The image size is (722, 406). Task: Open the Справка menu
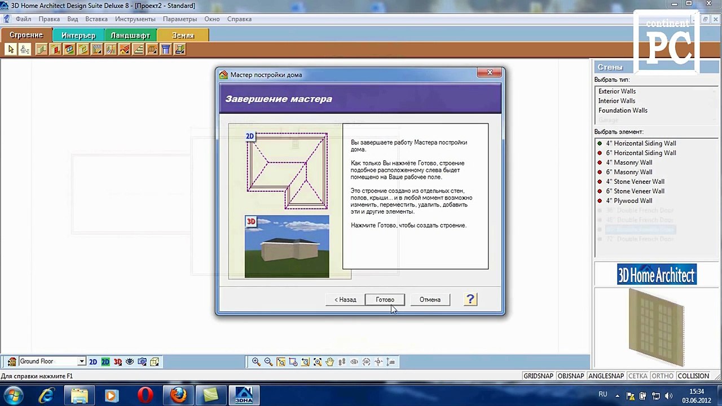click(x=239, y=19)
